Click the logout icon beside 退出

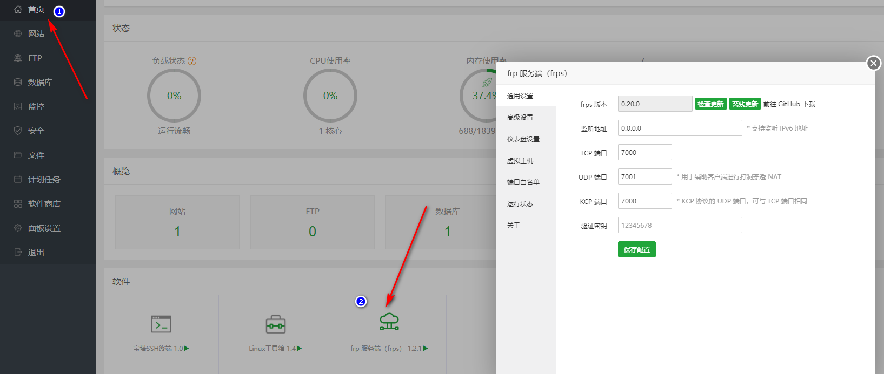[18, 252]
